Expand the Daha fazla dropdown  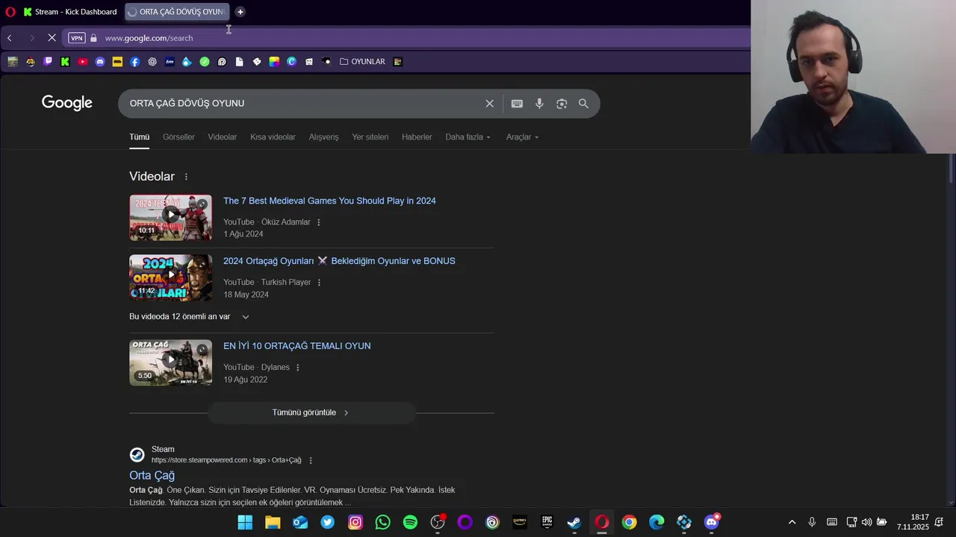pyautogui.click(x=468, y=137)
